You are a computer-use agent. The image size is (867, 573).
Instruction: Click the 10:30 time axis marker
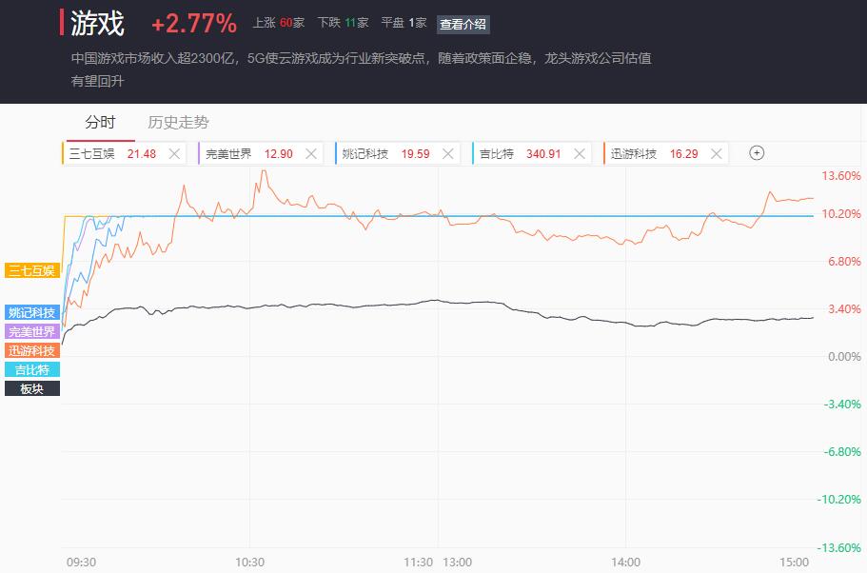point(250,562)
